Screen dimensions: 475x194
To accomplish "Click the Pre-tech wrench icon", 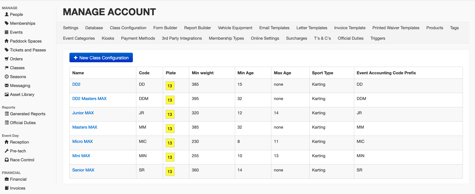I will coord(7,151).
